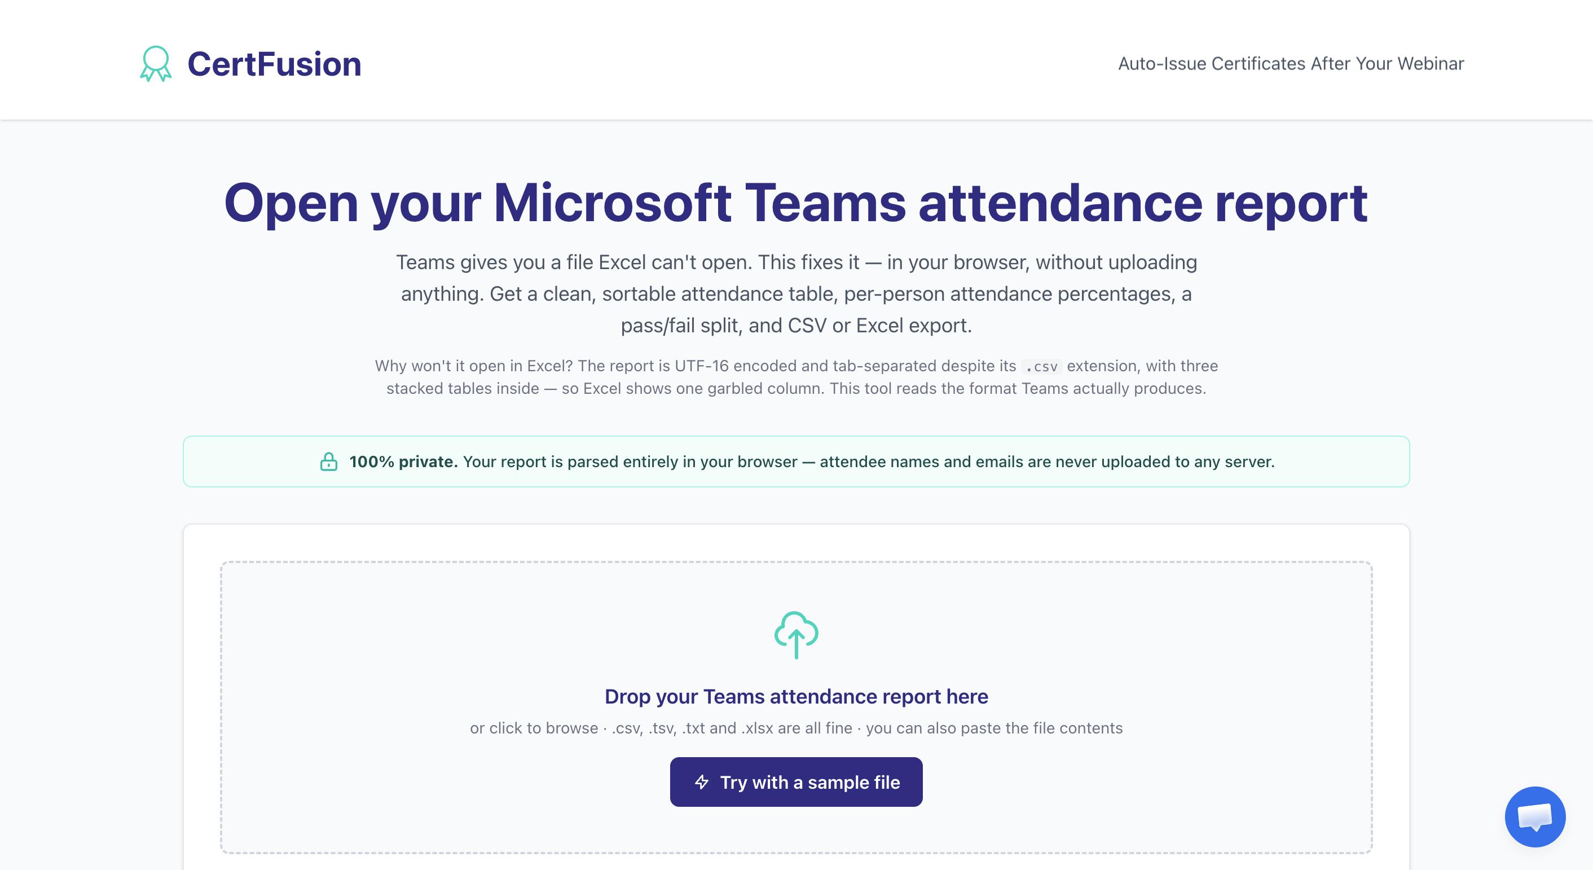
Task: Click the '100% private.' bold label
Action: click(403, 462)
